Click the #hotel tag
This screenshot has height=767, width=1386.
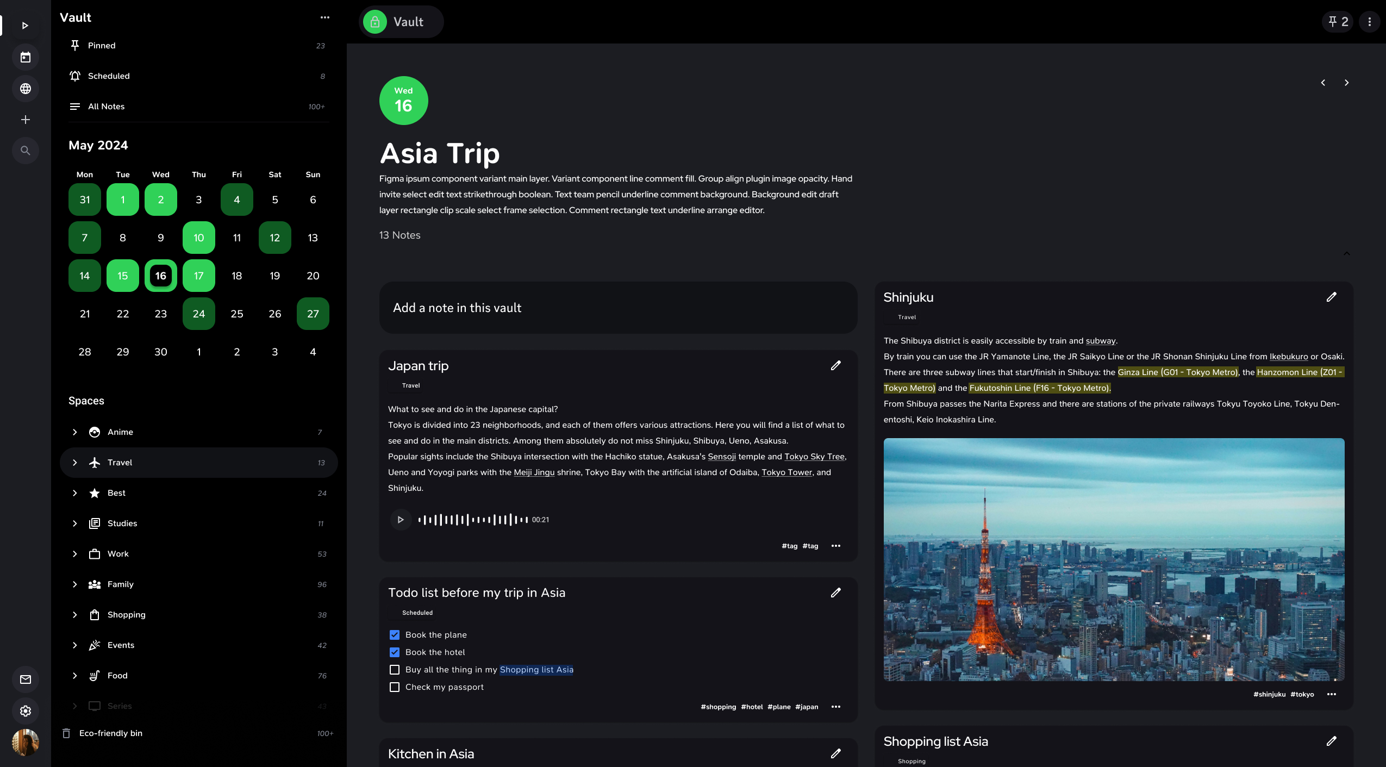click(x=752, y=707)
